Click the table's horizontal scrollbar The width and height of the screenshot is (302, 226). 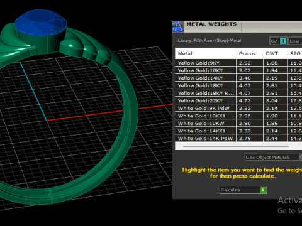(x=236, y=146)
